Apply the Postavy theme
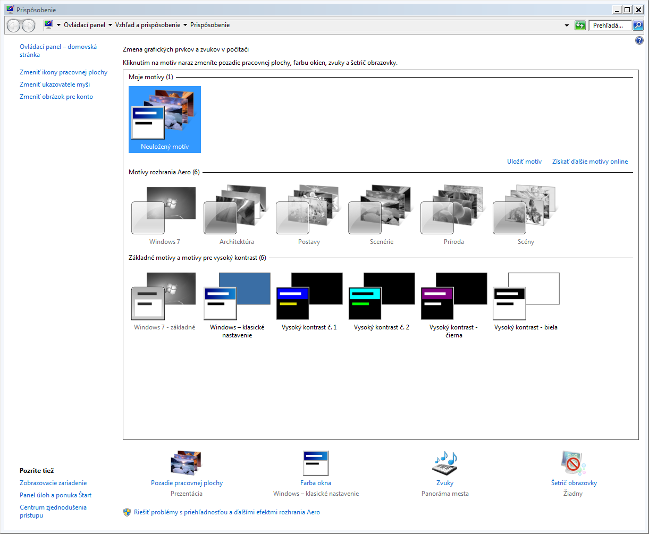Viewport: 649px width, 534px height. [309, 215]
